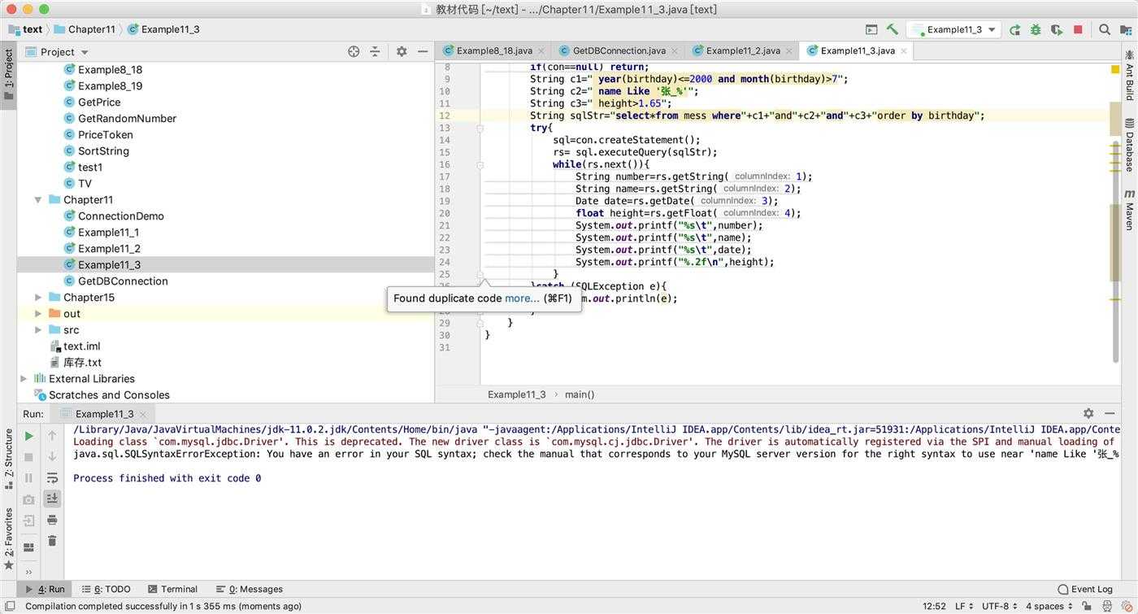Open Run panel settings gear

1088,413
